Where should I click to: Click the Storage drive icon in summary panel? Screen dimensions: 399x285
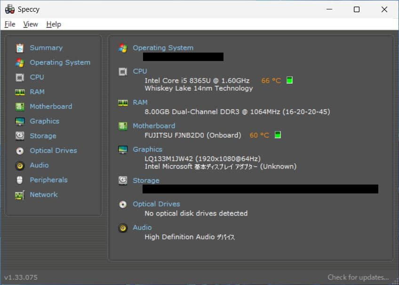point(123,181)
